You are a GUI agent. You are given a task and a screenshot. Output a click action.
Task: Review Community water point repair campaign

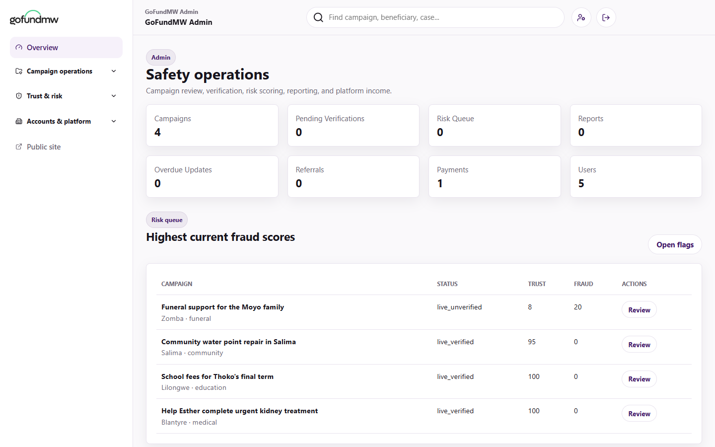pos(639,345)
